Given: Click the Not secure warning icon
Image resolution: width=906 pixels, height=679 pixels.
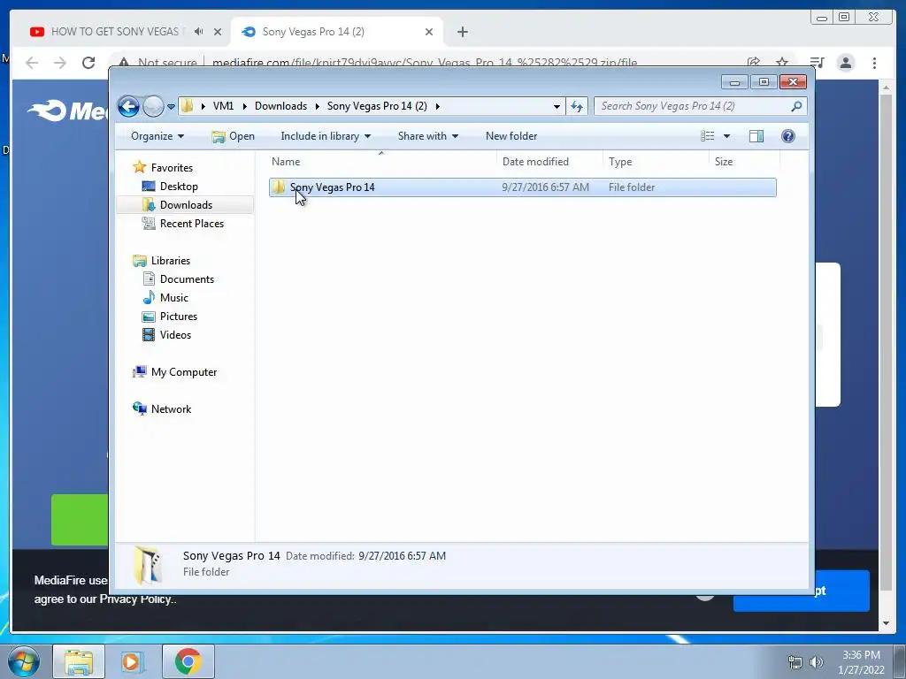Looking at the screenshot, I should 124,63.
